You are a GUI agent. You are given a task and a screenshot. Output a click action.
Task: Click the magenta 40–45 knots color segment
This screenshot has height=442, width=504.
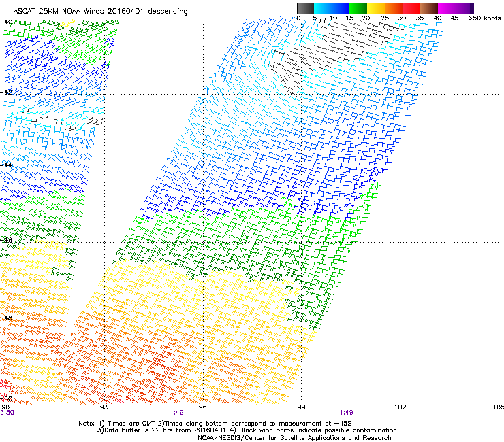coord(447,8)
